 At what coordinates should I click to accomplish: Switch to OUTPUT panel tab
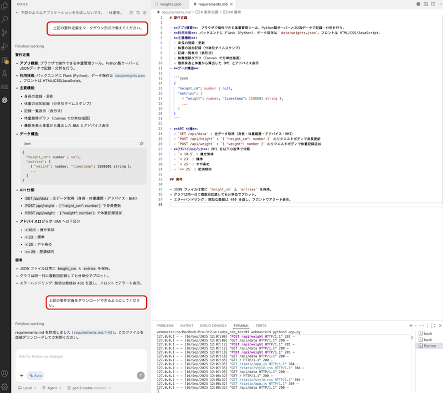click(187, 325)
